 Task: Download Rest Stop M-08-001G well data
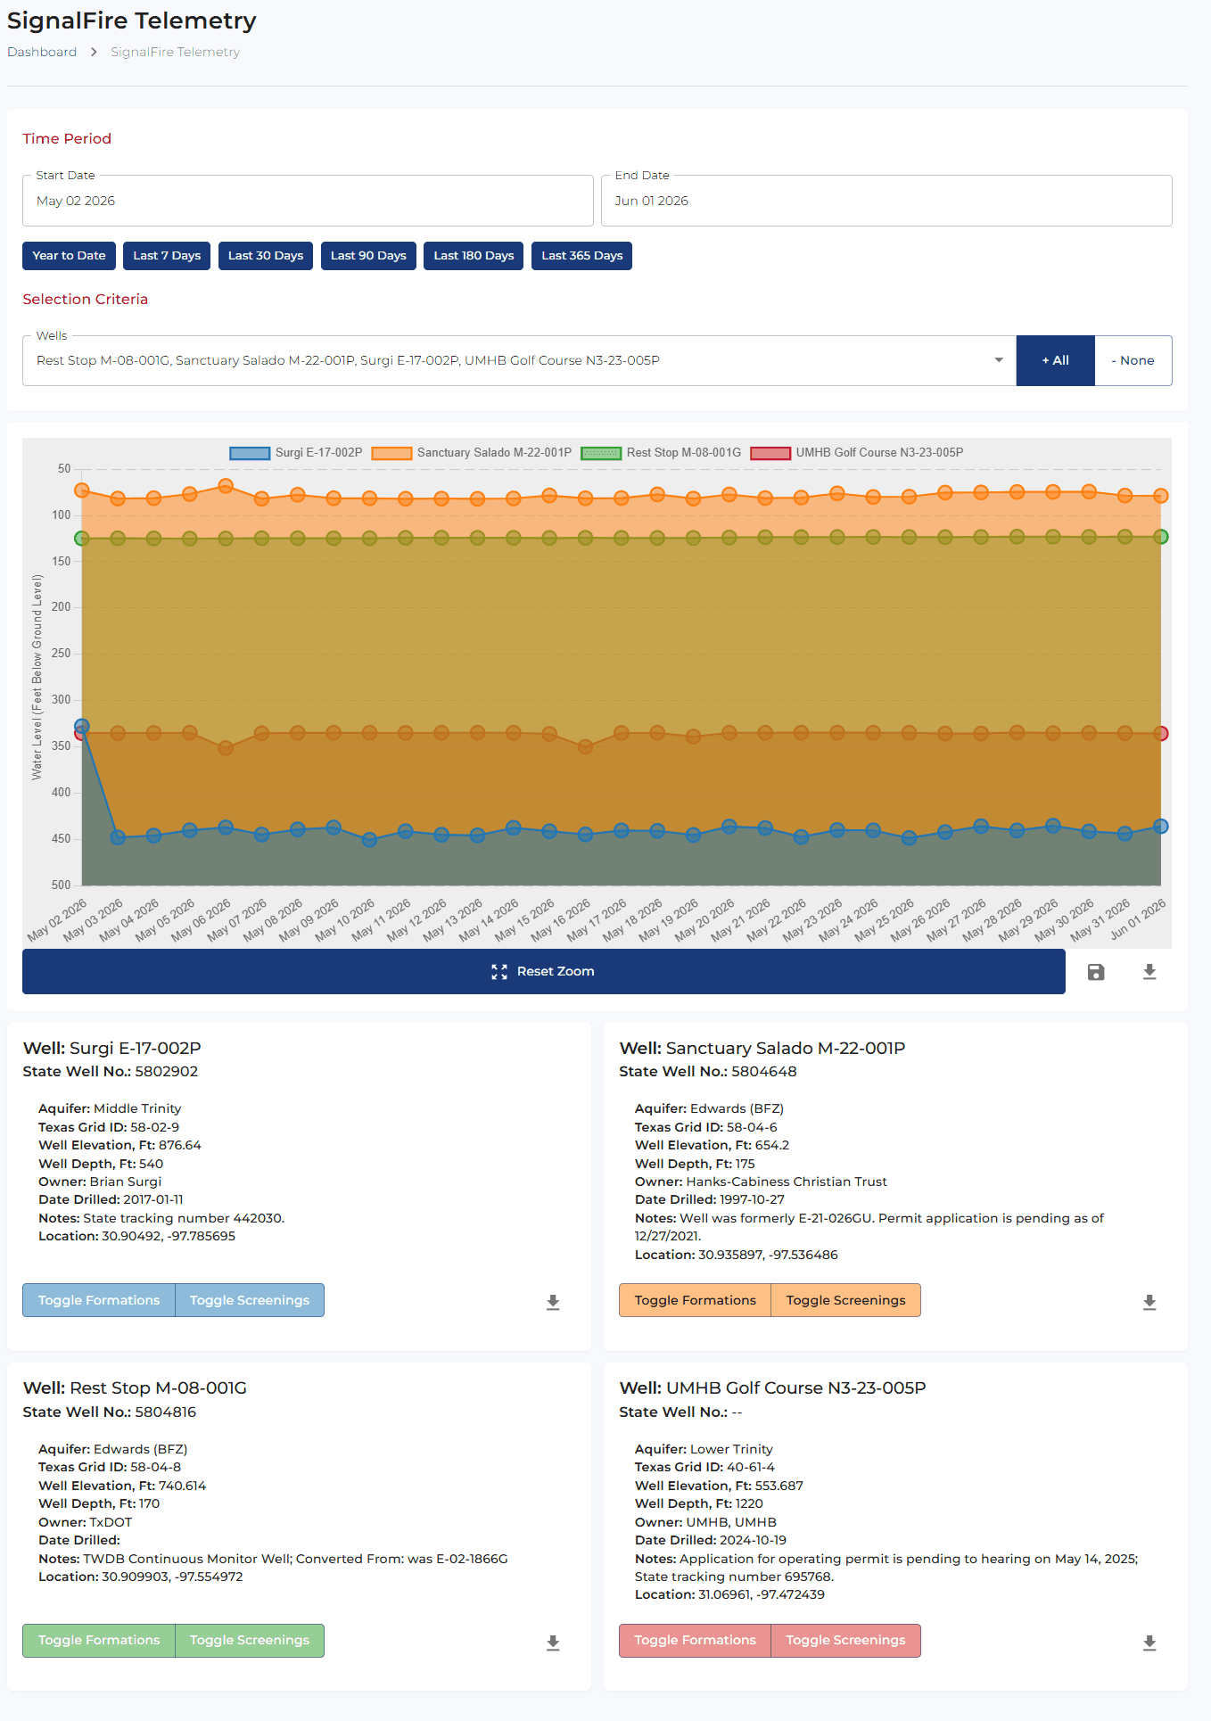tap(553, 1643)
